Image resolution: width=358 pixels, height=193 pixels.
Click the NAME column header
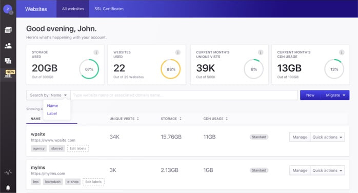35,119
